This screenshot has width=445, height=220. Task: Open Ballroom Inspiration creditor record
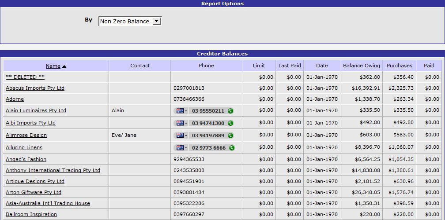(x=31, y=214)
